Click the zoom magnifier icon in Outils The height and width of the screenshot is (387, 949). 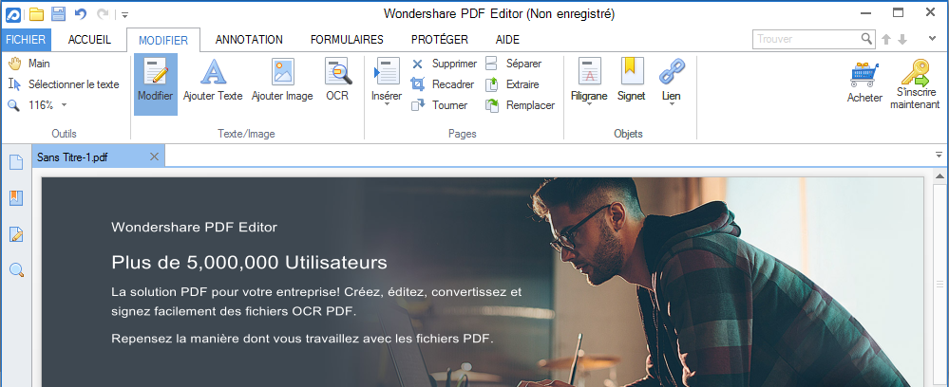pos(13,106)
